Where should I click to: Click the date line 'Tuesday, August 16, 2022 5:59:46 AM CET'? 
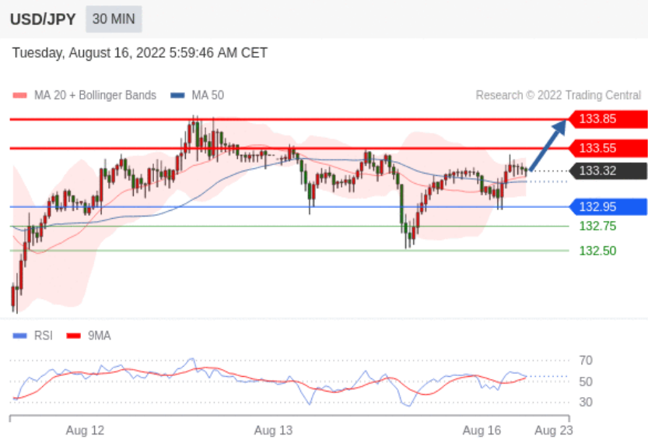[x=140, y=53]
